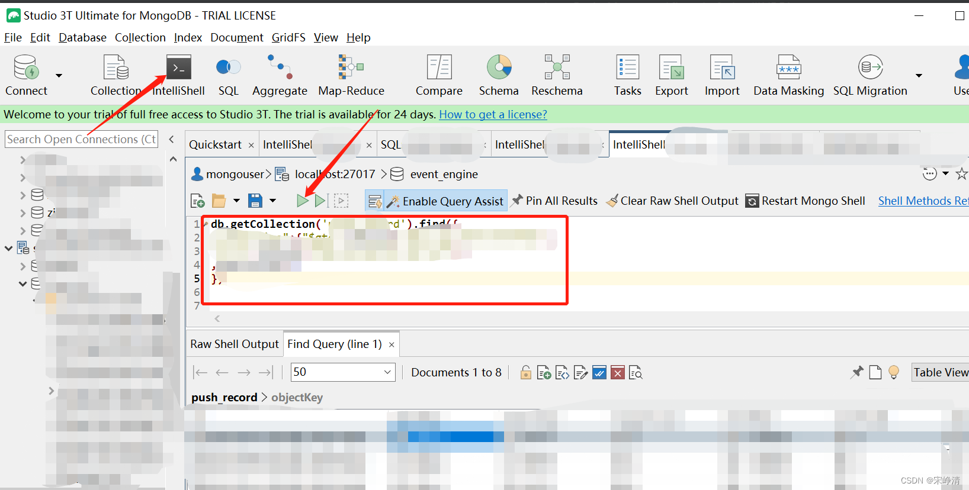Collapse the connection tree panel chevron
The height and width of the screenshot is (490, 969).
click(x=171, y=139)
